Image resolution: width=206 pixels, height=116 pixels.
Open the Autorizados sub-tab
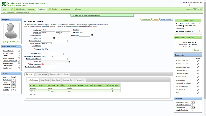click(x=80, y=80)
